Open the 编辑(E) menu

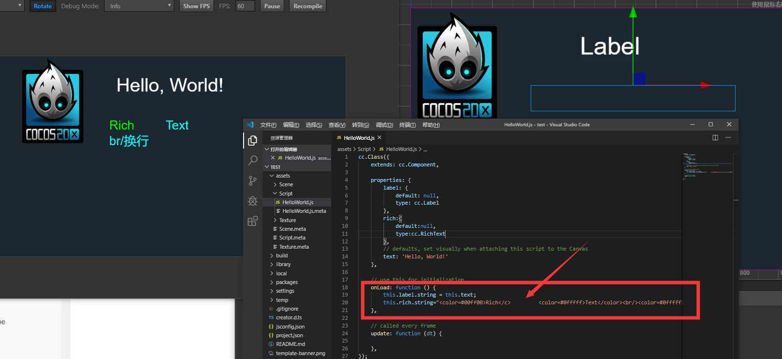291,125
